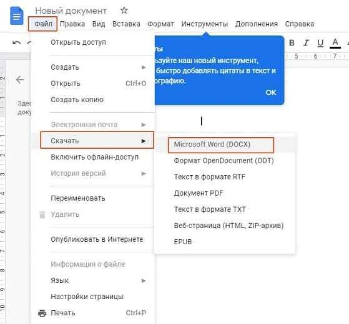Screen dimensions: 349x324
Task: Expand the 'Создать' submenu
Action: click(93, 67)
